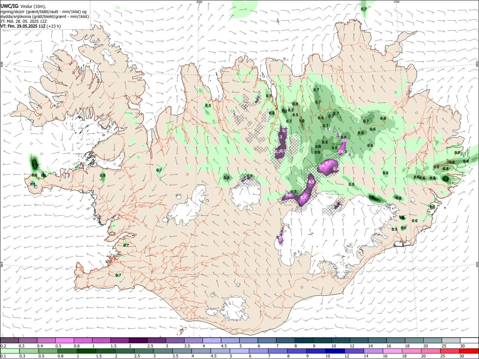
Task: Click the '0.4' label of the upper legend
Action: [40, 346]
